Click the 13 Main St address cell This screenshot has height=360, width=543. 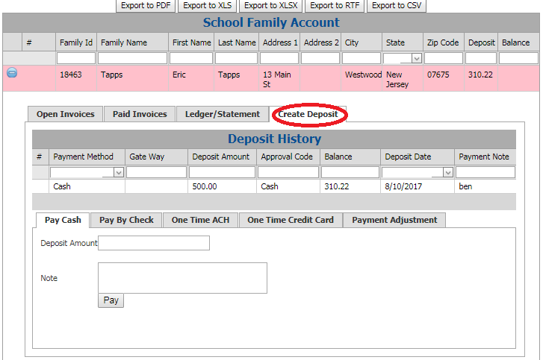[279, 78]
